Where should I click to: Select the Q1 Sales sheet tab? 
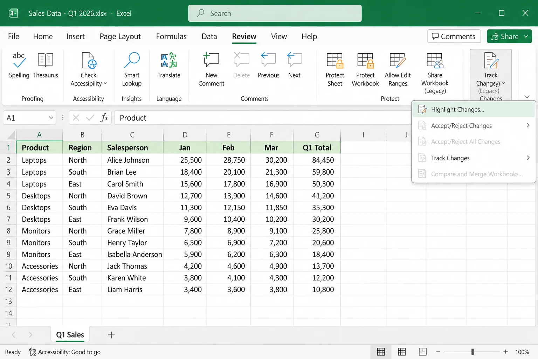(x=70, y=335)
